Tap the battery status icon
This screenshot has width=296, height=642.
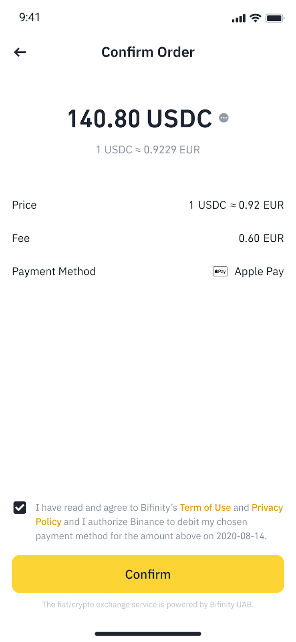275,18
